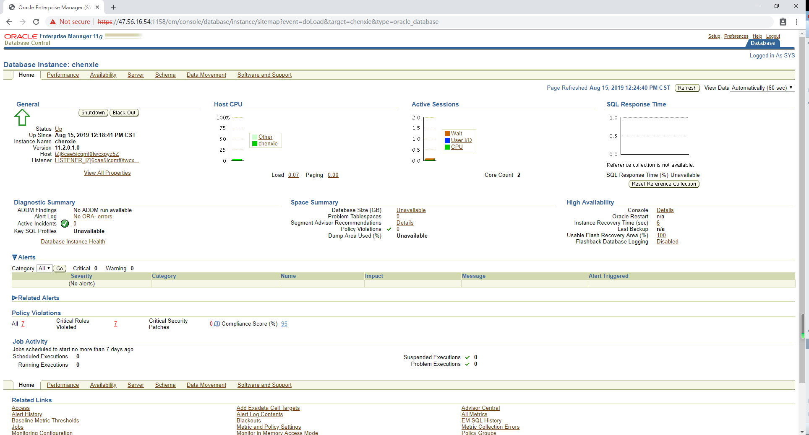Open the top Server tab

pyautogui.click(x=136, y=75)
